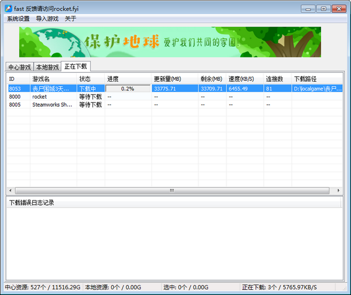Click the 保护地球 banner image

tap(170, 41)
